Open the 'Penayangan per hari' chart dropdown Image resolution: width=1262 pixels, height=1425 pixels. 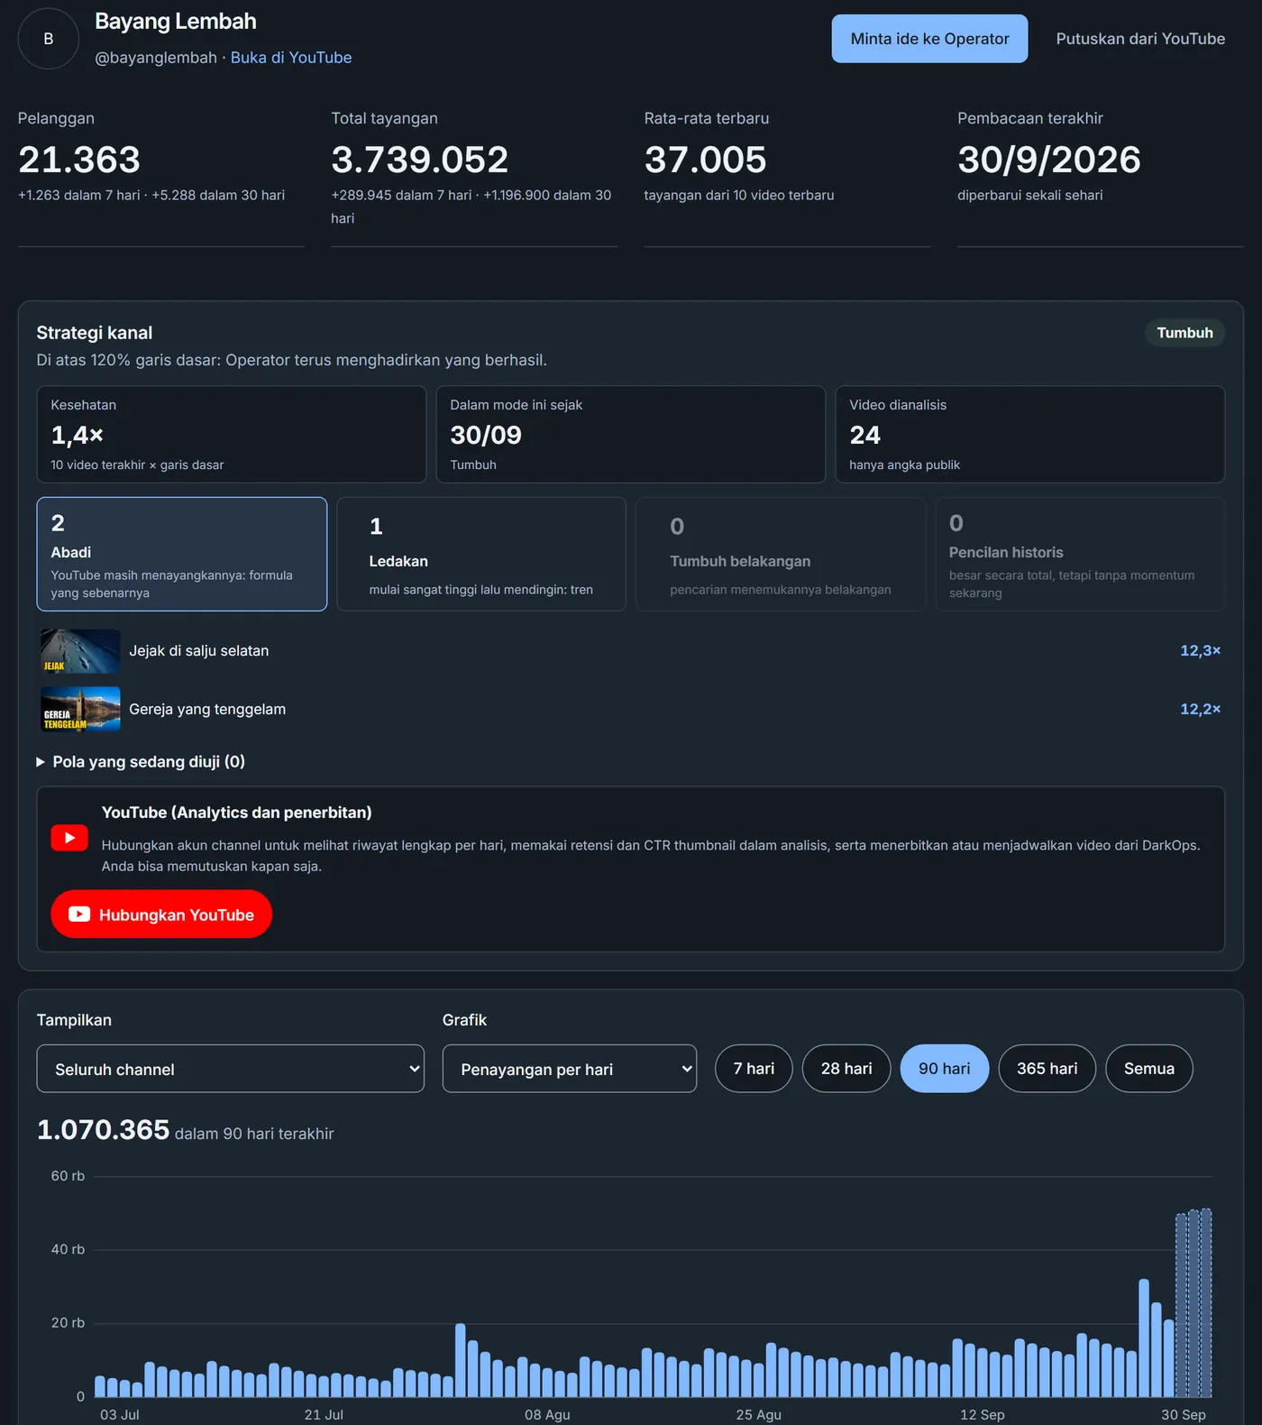(x=569, y=1069)
